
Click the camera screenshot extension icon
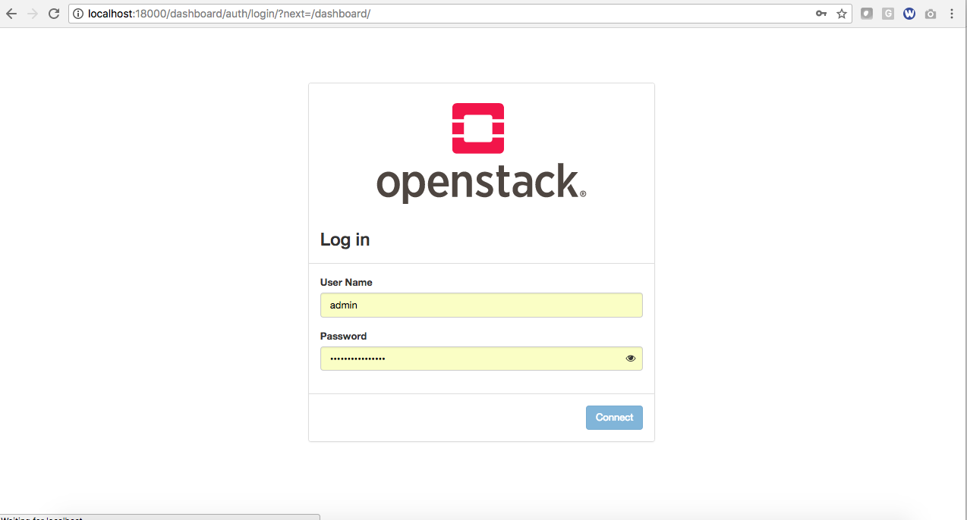(931, 14)
